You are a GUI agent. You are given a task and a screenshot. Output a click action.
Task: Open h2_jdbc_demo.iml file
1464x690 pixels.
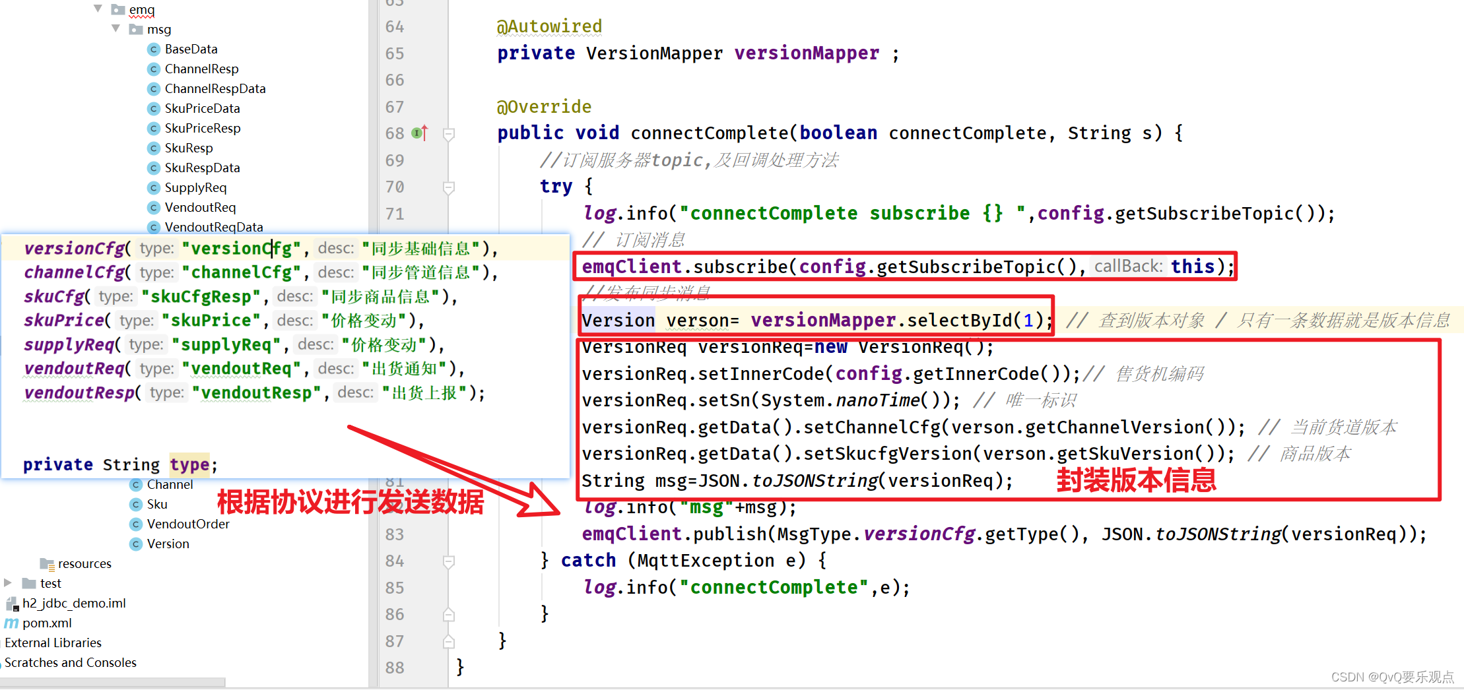(74, 603)
